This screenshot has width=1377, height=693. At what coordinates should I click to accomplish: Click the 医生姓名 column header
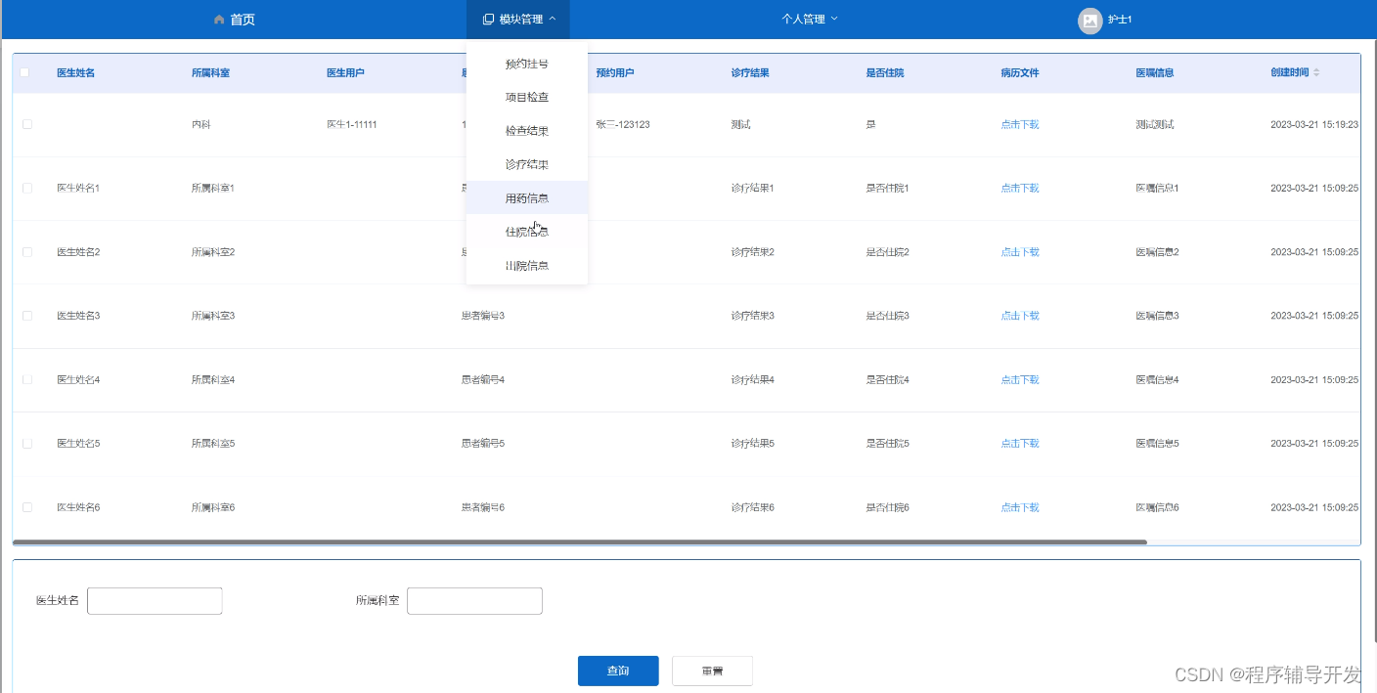[76, 72]
